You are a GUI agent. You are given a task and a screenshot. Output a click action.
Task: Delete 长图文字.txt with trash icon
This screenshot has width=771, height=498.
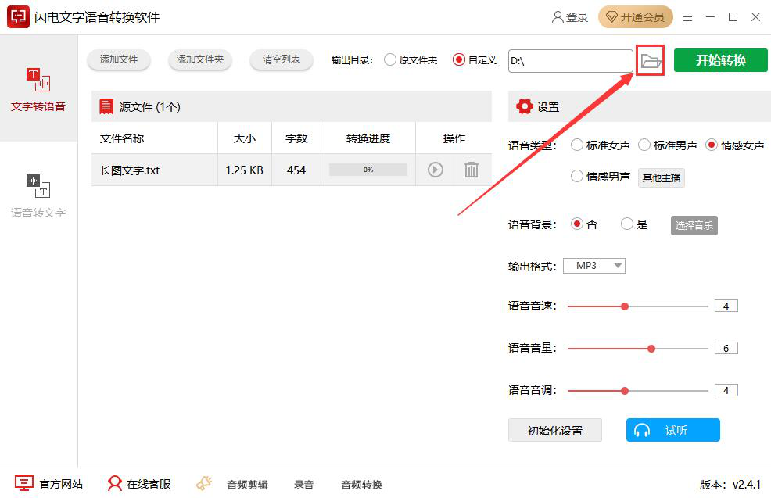[471, 170]
